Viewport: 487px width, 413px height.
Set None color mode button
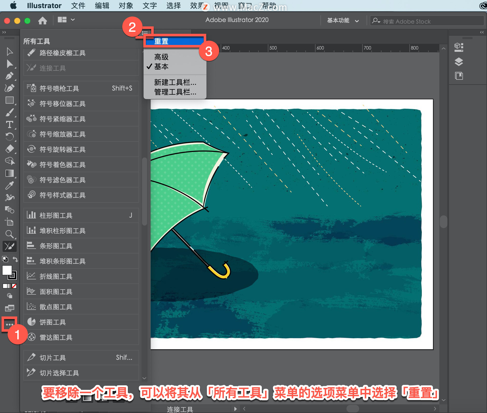click(14, 286)
